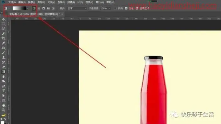Open the 图像(I) menu
Image resolution: width=221 pixels, height=124 pixels.
[31, 2]
